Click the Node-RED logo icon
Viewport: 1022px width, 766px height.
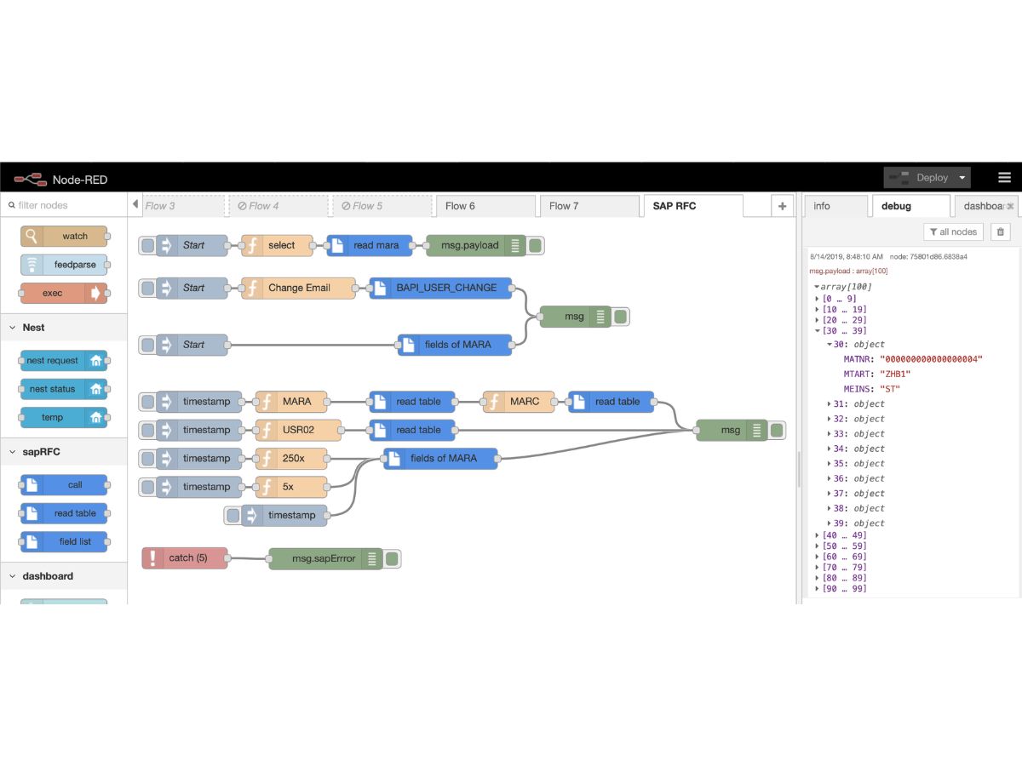pos(30,179)
